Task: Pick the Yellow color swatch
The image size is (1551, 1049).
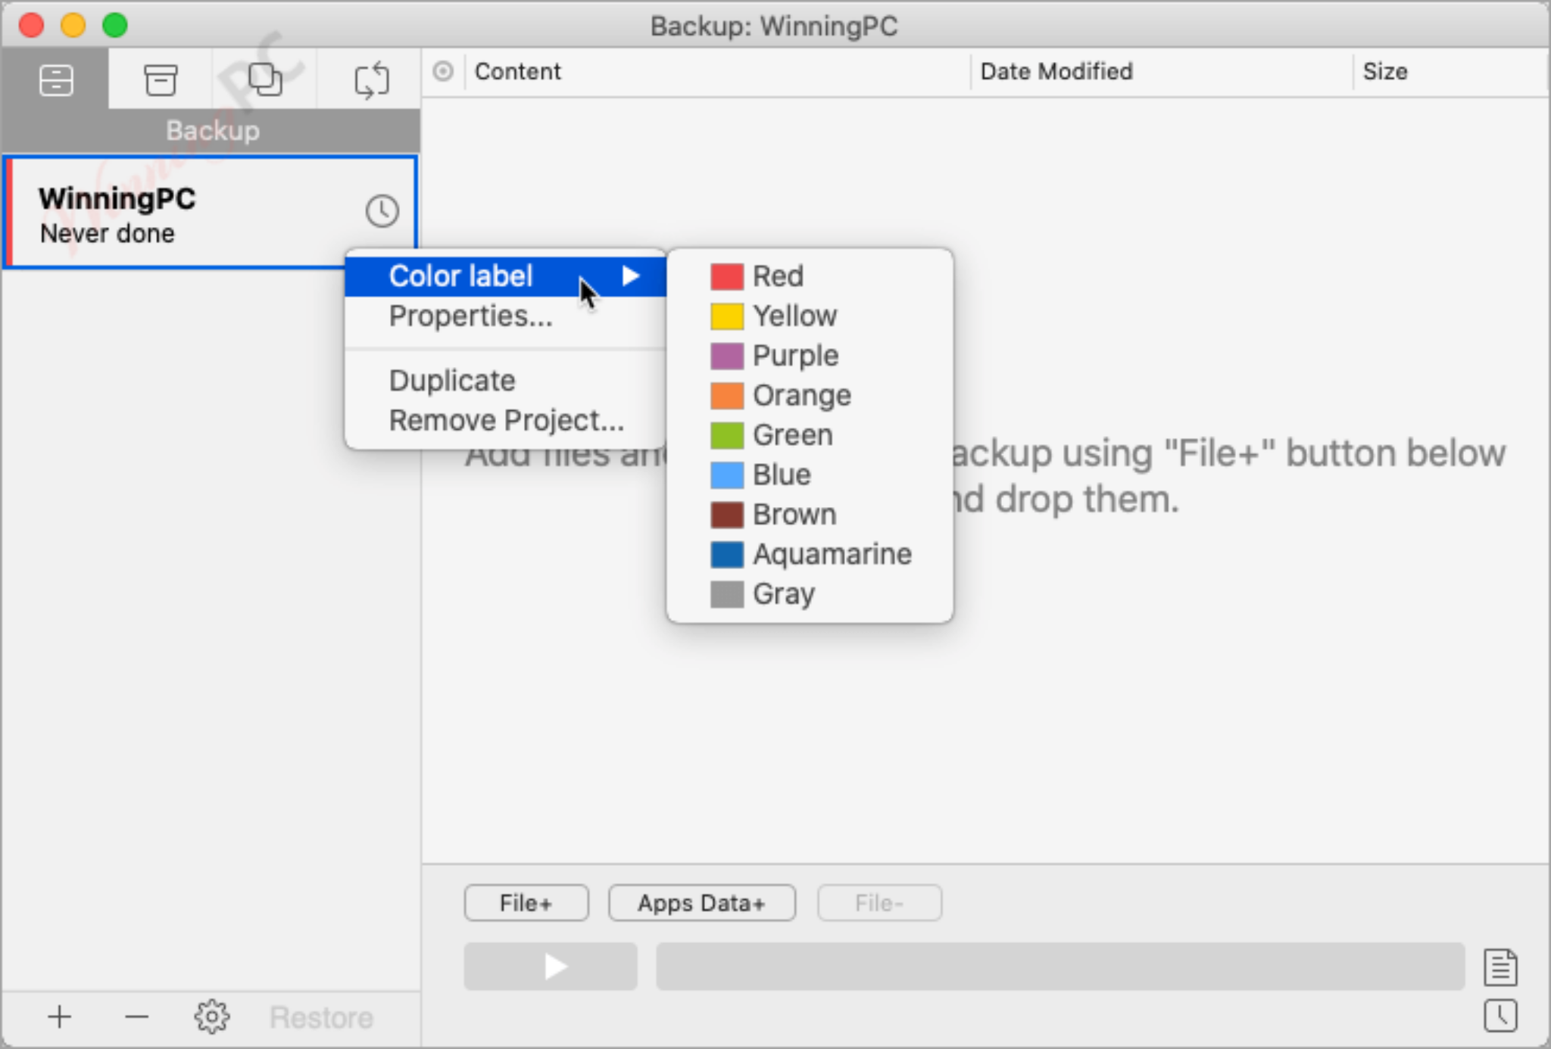Action: tap(726, 316)
